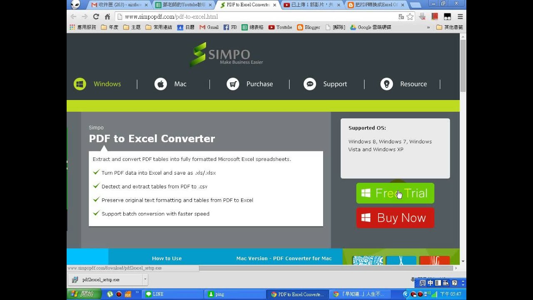Click the orange PDF quick launch icon
This screenshot has width=533, height=300.
[128, 294]
